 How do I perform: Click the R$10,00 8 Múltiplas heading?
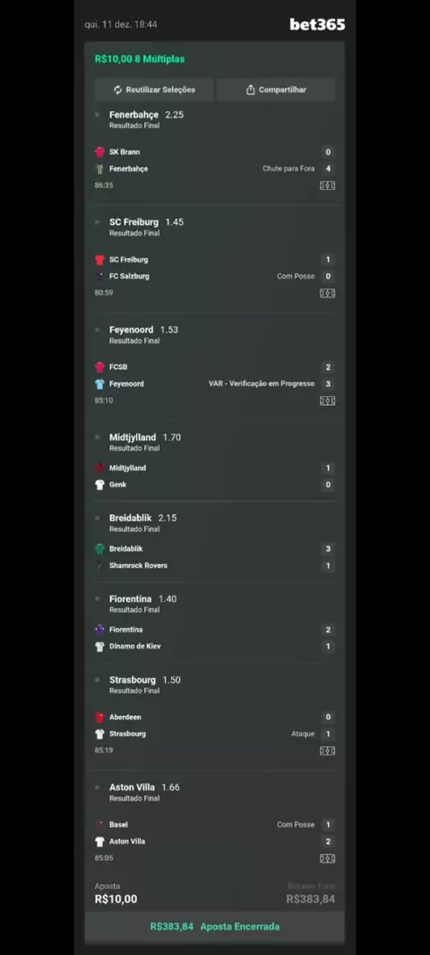(140, 59)
